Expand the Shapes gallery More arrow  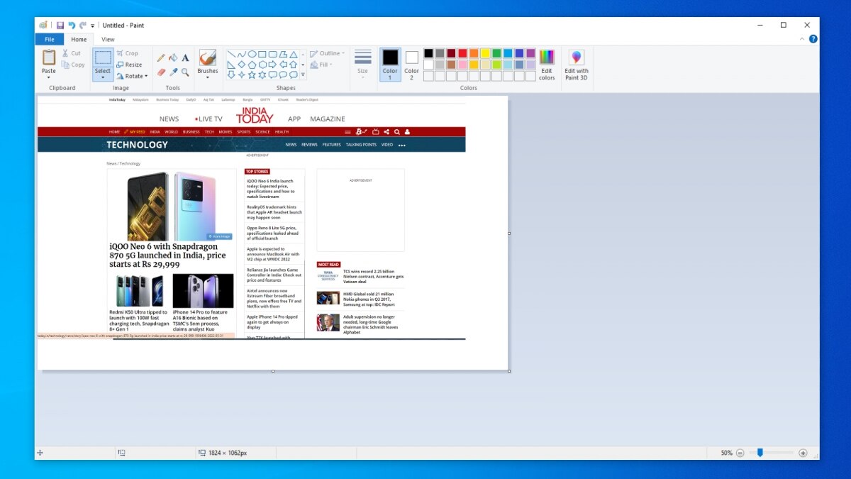point(303,75)
